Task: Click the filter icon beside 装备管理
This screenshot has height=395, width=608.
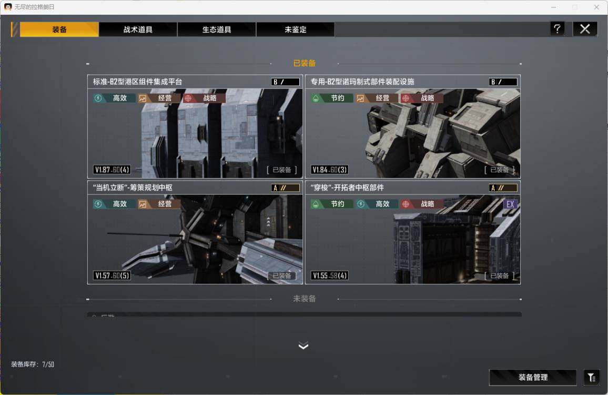Action: (591, 377)
